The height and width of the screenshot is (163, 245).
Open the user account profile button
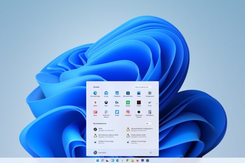click(x=100, y=152)
